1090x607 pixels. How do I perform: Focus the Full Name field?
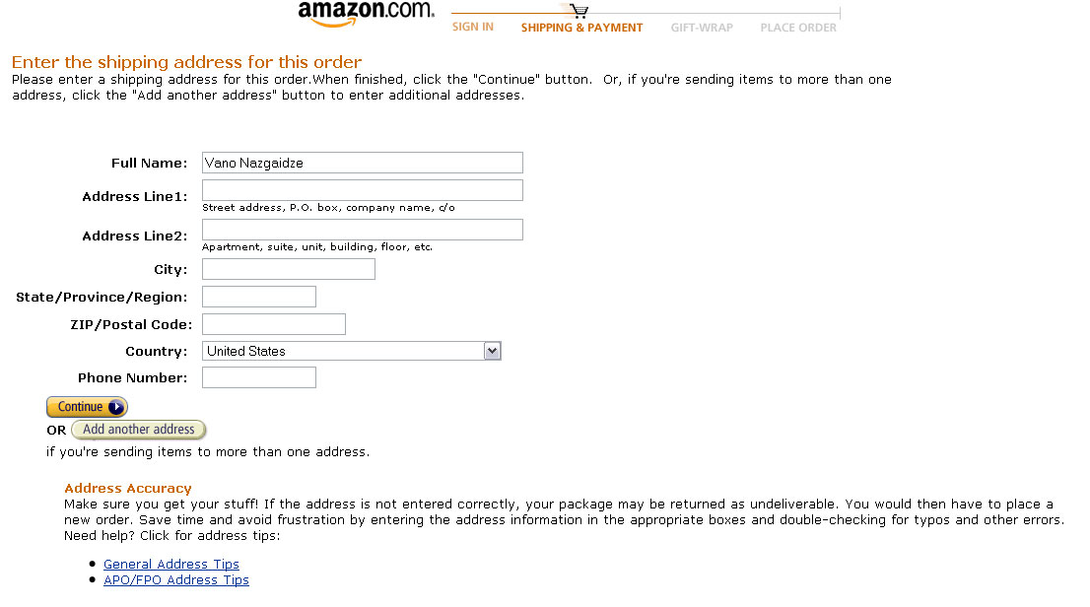(362, 163)
